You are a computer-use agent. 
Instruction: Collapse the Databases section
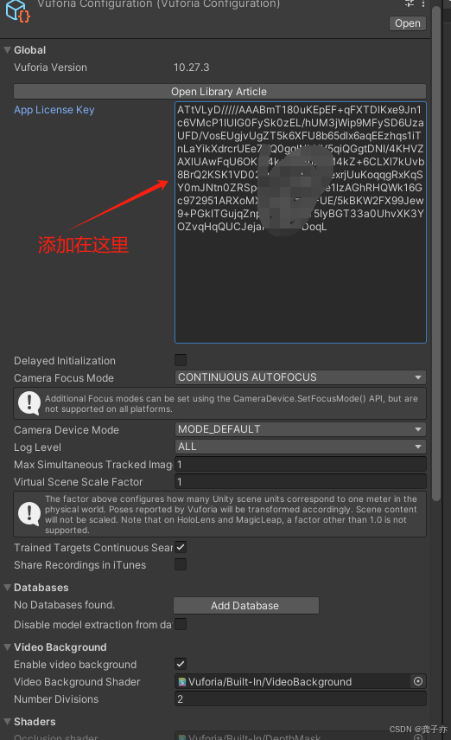[x=7, y=588]
